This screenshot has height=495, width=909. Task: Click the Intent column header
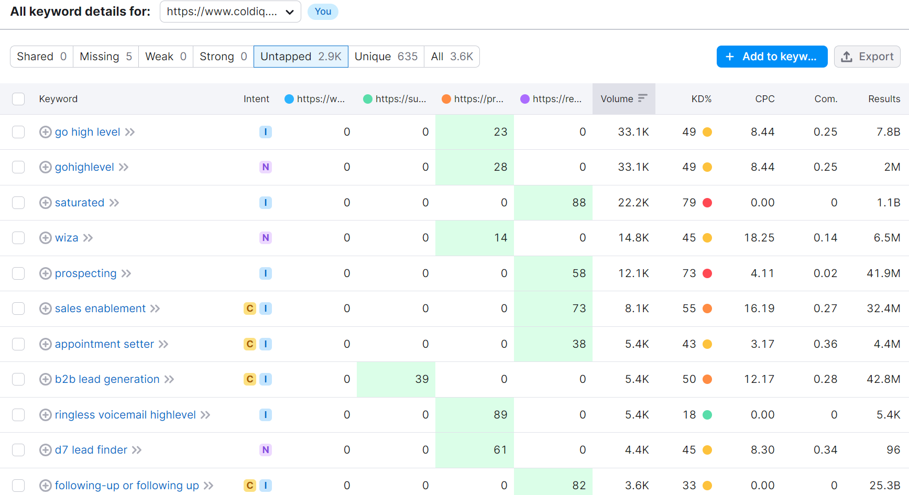click(x=256, y=99)
